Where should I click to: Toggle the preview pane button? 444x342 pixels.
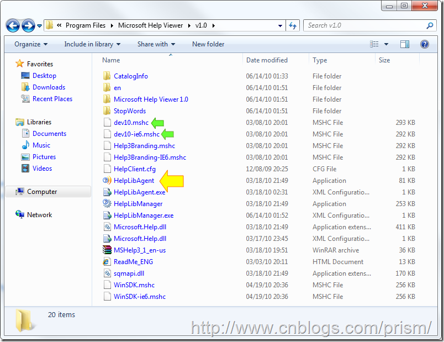[405, 44]
